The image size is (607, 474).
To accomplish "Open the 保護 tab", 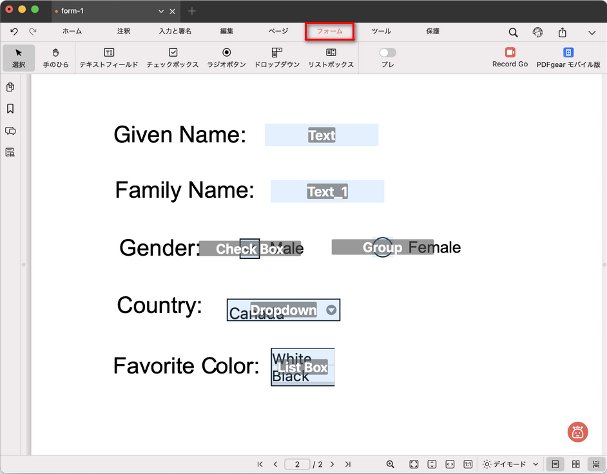I will (x=433, y=31).
